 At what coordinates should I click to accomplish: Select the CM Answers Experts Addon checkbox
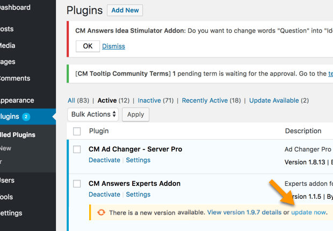pyautogui.click(x=77, y=184)
